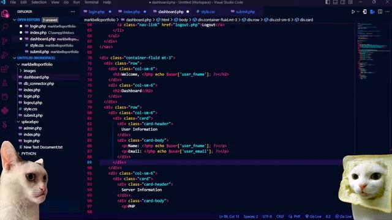Open the Run and Debug view

tap(5, 55)
